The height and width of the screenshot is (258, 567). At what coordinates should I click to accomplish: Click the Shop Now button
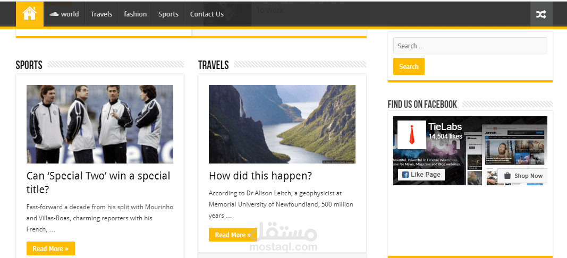click(523, 176)
